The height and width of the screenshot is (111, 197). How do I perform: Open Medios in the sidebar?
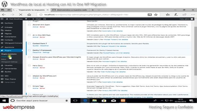point(8,31)
